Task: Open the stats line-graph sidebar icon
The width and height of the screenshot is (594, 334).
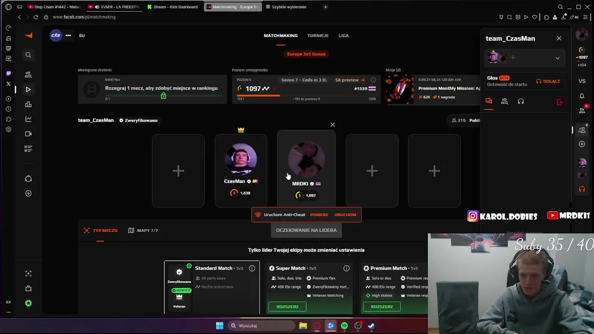Action: pyautogui.click(x=28, y=119)
